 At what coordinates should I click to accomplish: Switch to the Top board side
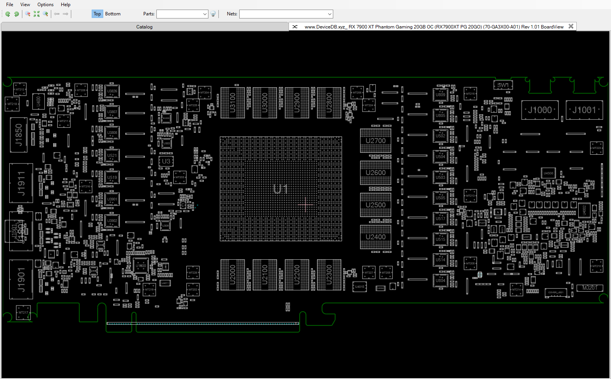(97, 14)
